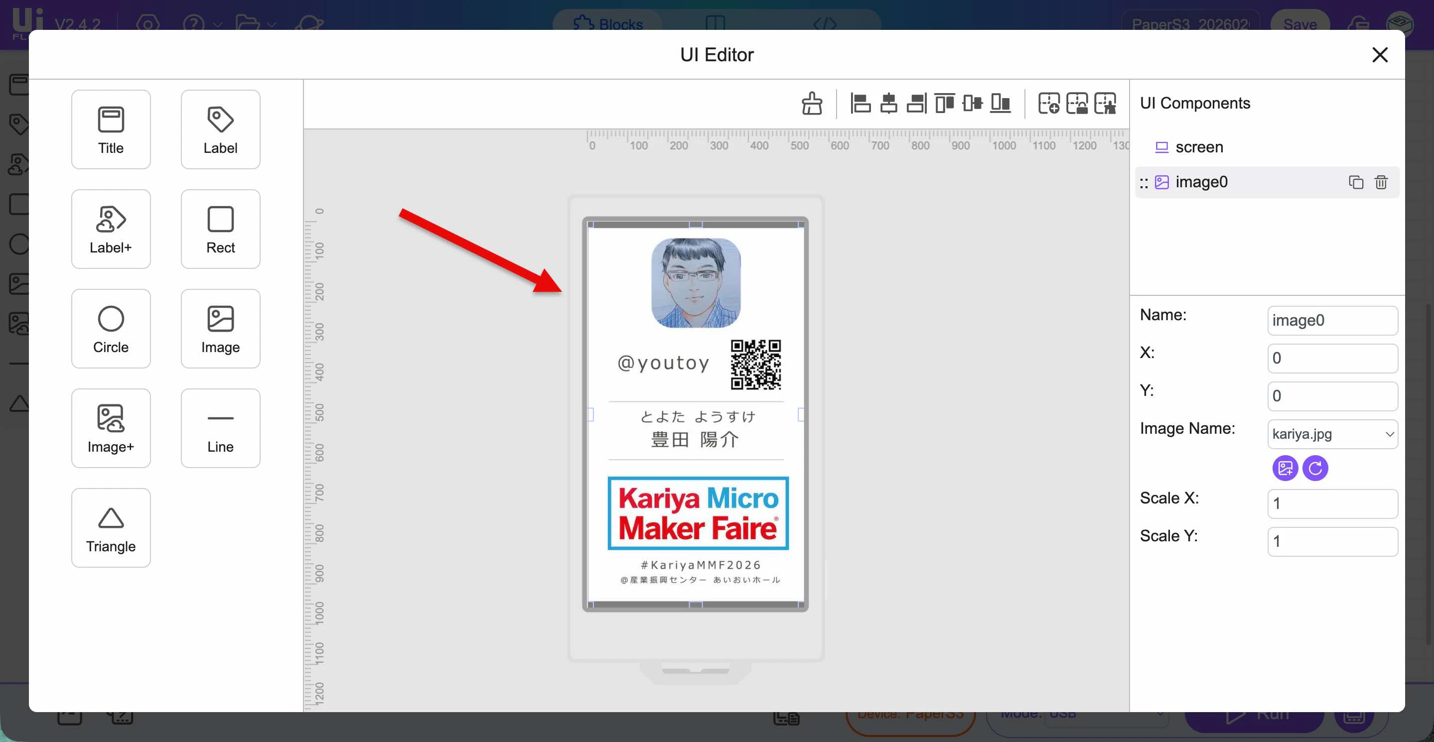Delete the image0 component
Screen dimensions: 1434x742
tap(1381, 182)
